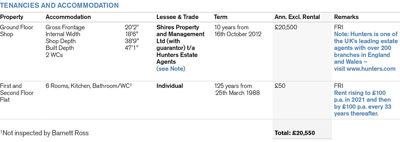Click the blue "(see Note)" link

[x=171, y=69]
